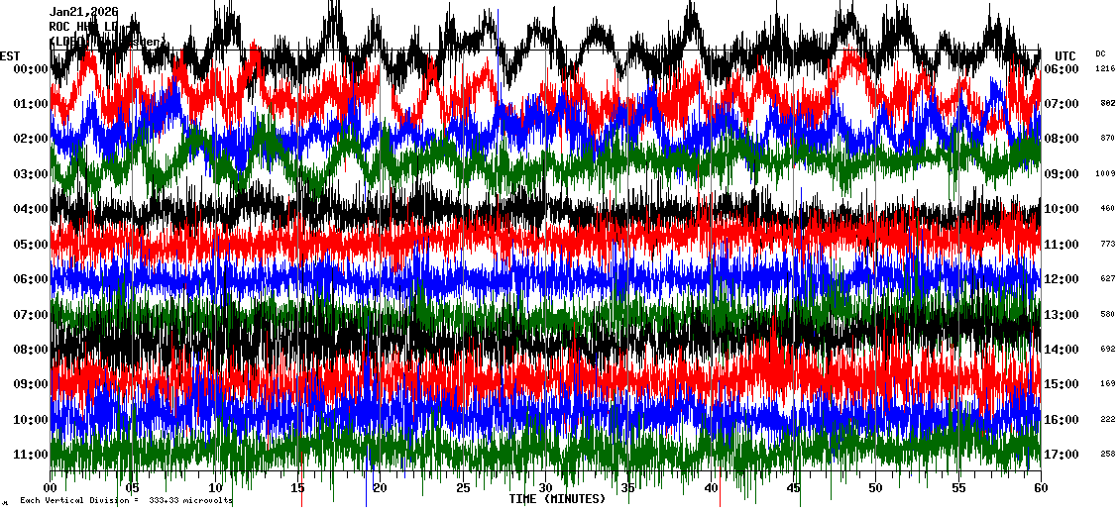
Task: Click the DC column header
Action: click(1100, 53)
